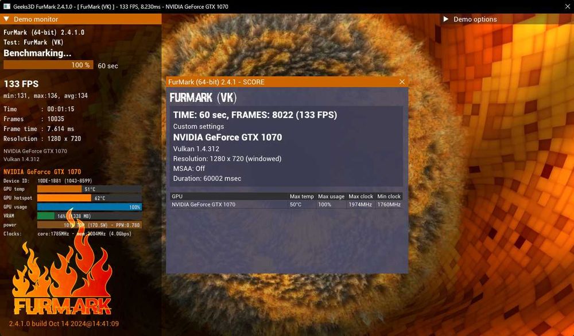This screenshot has height=336, width=574.
Task: Click the Time value 00:01:15
Action: (60, 109)
